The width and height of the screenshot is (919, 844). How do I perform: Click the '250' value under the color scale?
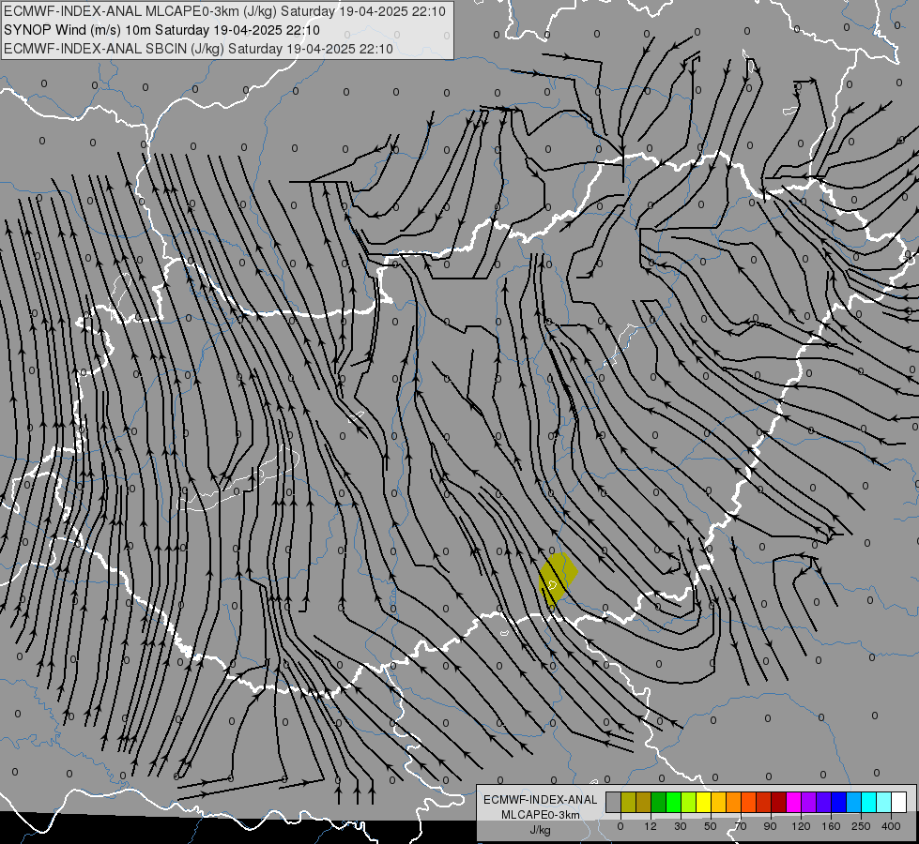point(861,826)
